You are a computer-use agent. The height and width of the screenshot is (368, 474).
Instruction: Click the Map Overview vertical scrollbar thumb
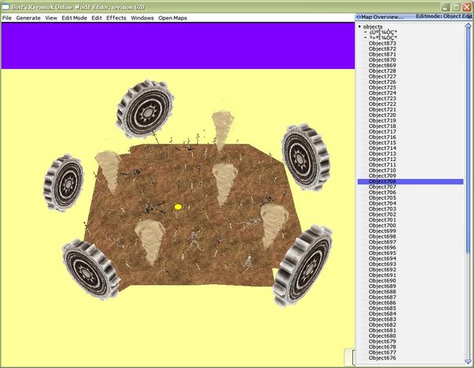pyautogui.click(x=468, y=140)
